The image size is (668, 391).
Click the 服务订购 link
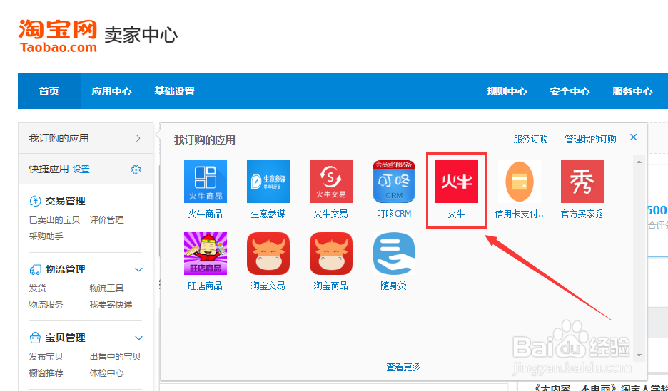pos(530,139)
